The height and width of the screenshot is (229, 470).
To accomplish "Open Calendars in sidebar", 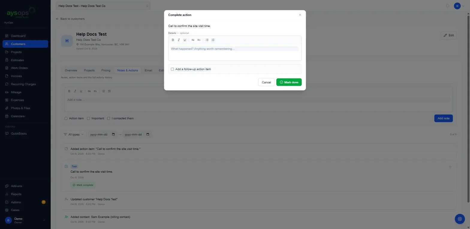I will 25,116.
